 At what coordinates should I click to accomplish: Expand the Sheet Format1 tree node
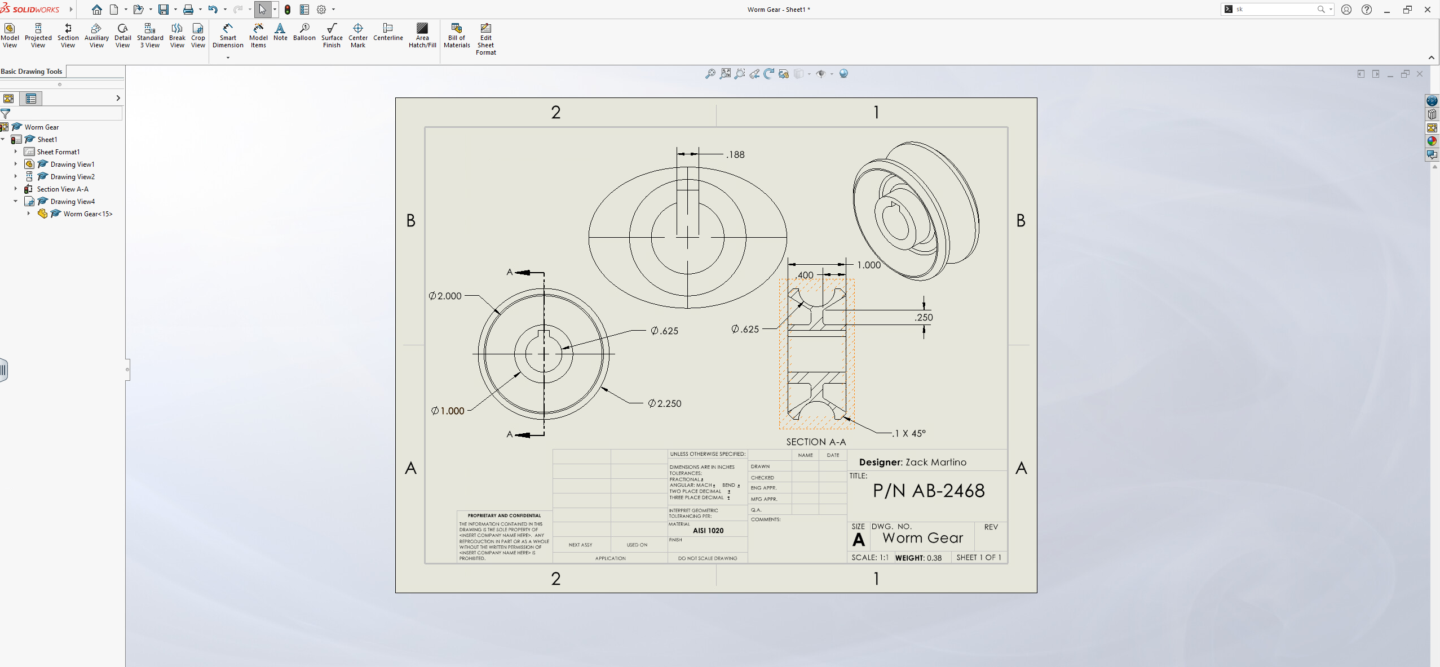(16, 152)
